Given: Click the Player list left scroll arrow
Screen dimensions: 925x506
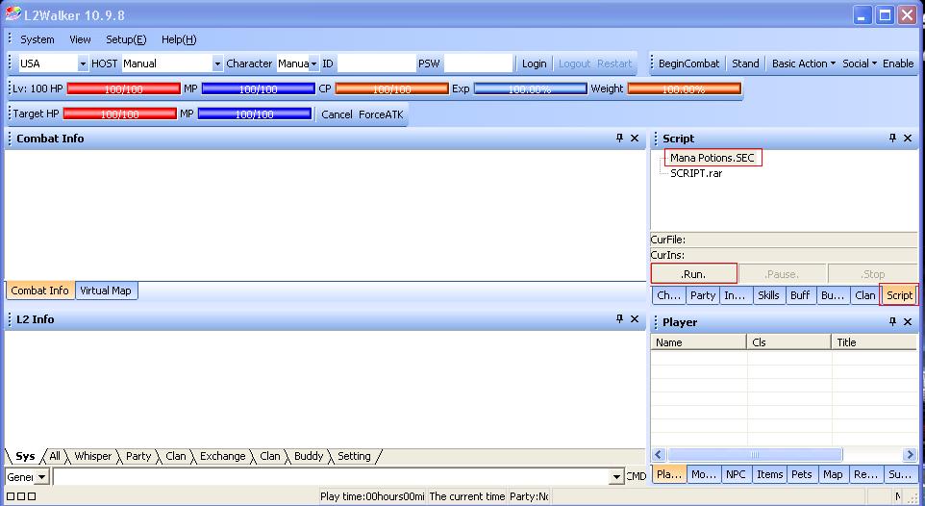Looking at the screenshot, I should pyautogui.click(x=659, y=455).
